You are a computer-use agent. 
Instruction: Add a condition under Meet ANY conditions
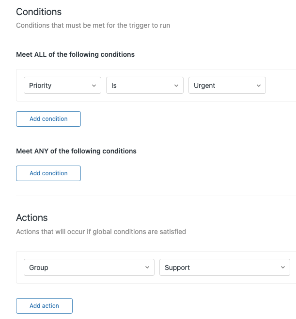[x=48, y=173]
